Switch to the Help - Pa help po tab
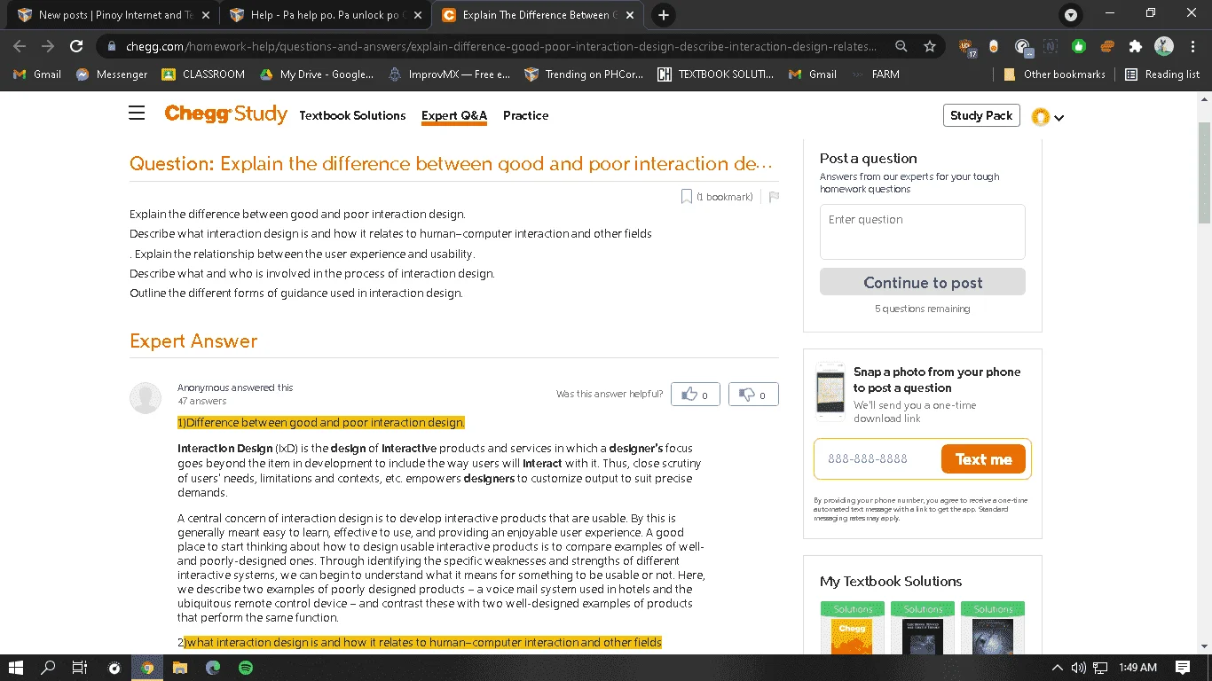 coord(324,15)
